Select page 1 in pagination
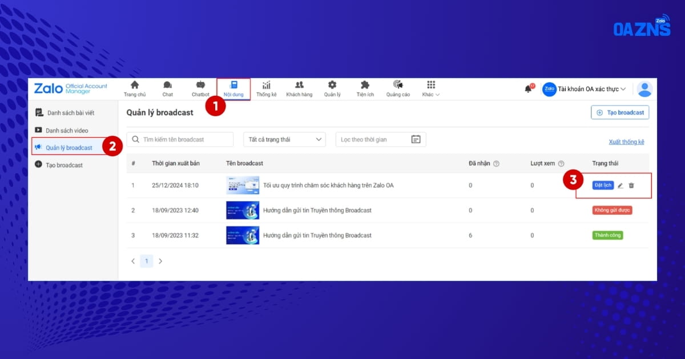This screenshot has height=359, width=685. click(x=147, y=262)
